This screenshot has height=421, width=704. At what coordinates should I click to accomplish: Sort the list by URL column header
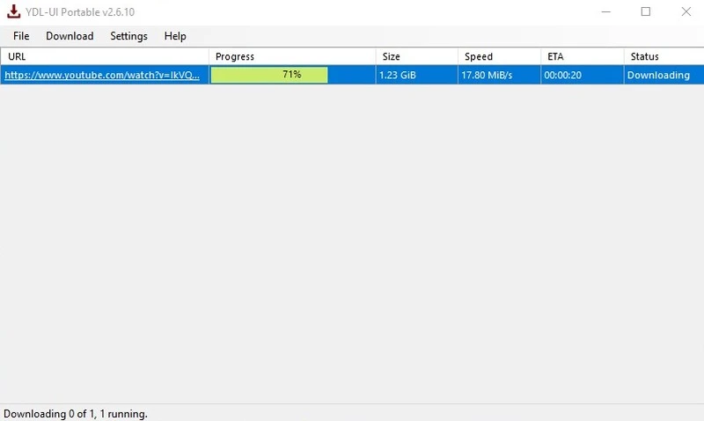coord(104,56)
